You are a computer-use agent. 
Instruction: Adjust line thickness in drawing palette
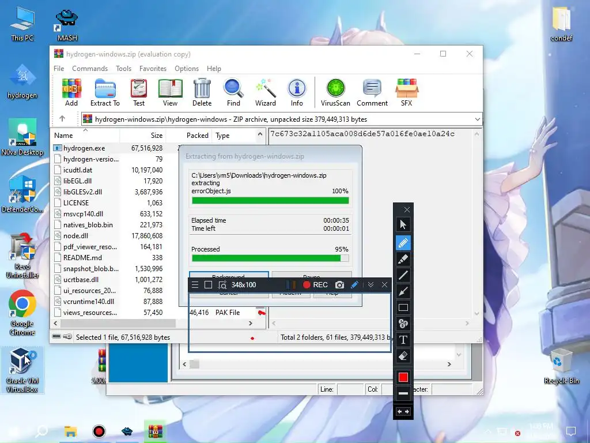[403, 393]
